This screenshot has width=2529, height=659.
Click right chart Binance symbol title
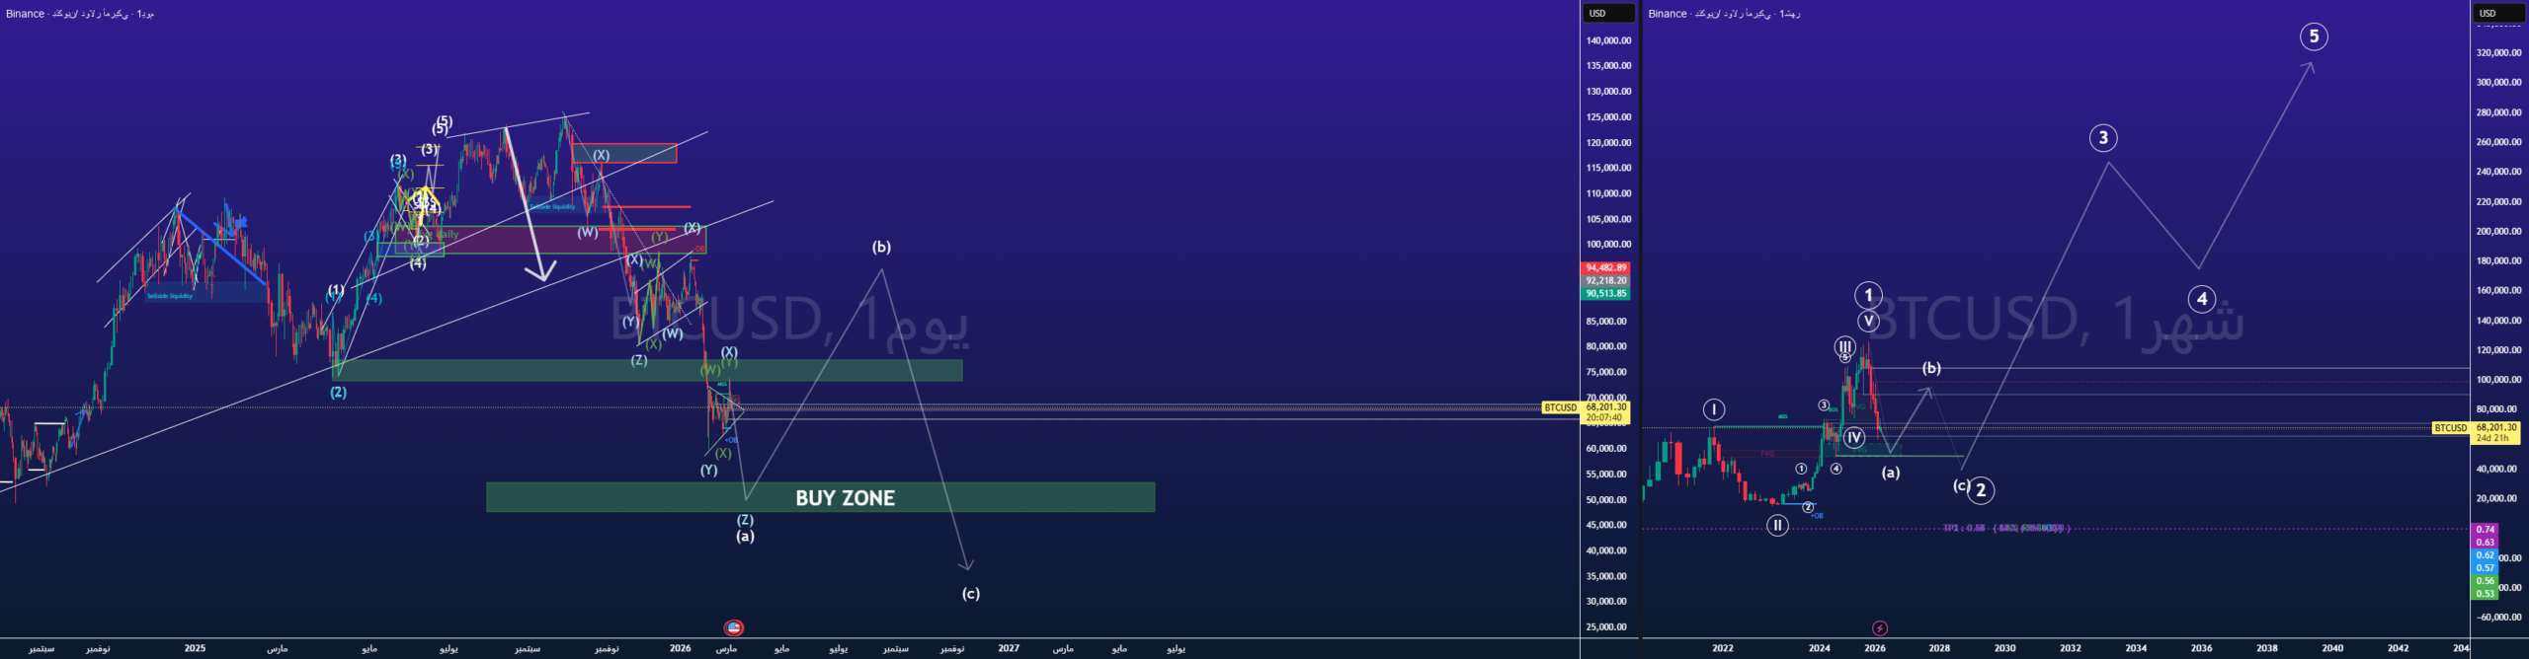click(x=1723, y=14)
